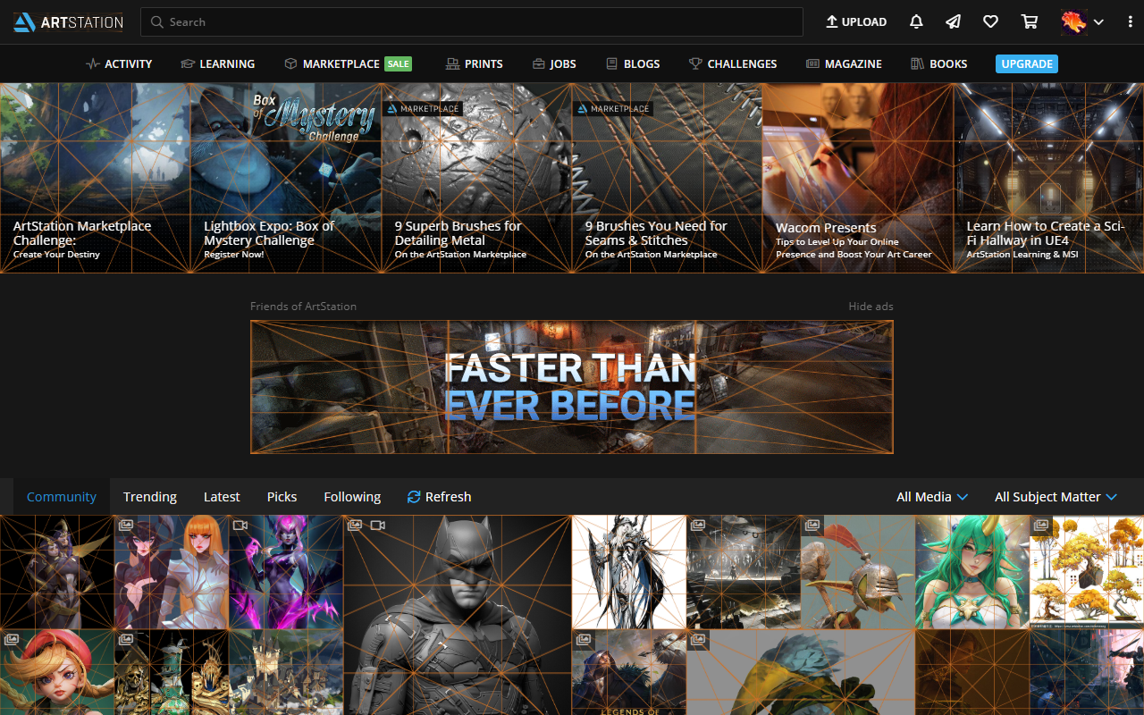1144x715 pixels.
Task: Open the three-dot more menu
Action: tap(1130, 21)
